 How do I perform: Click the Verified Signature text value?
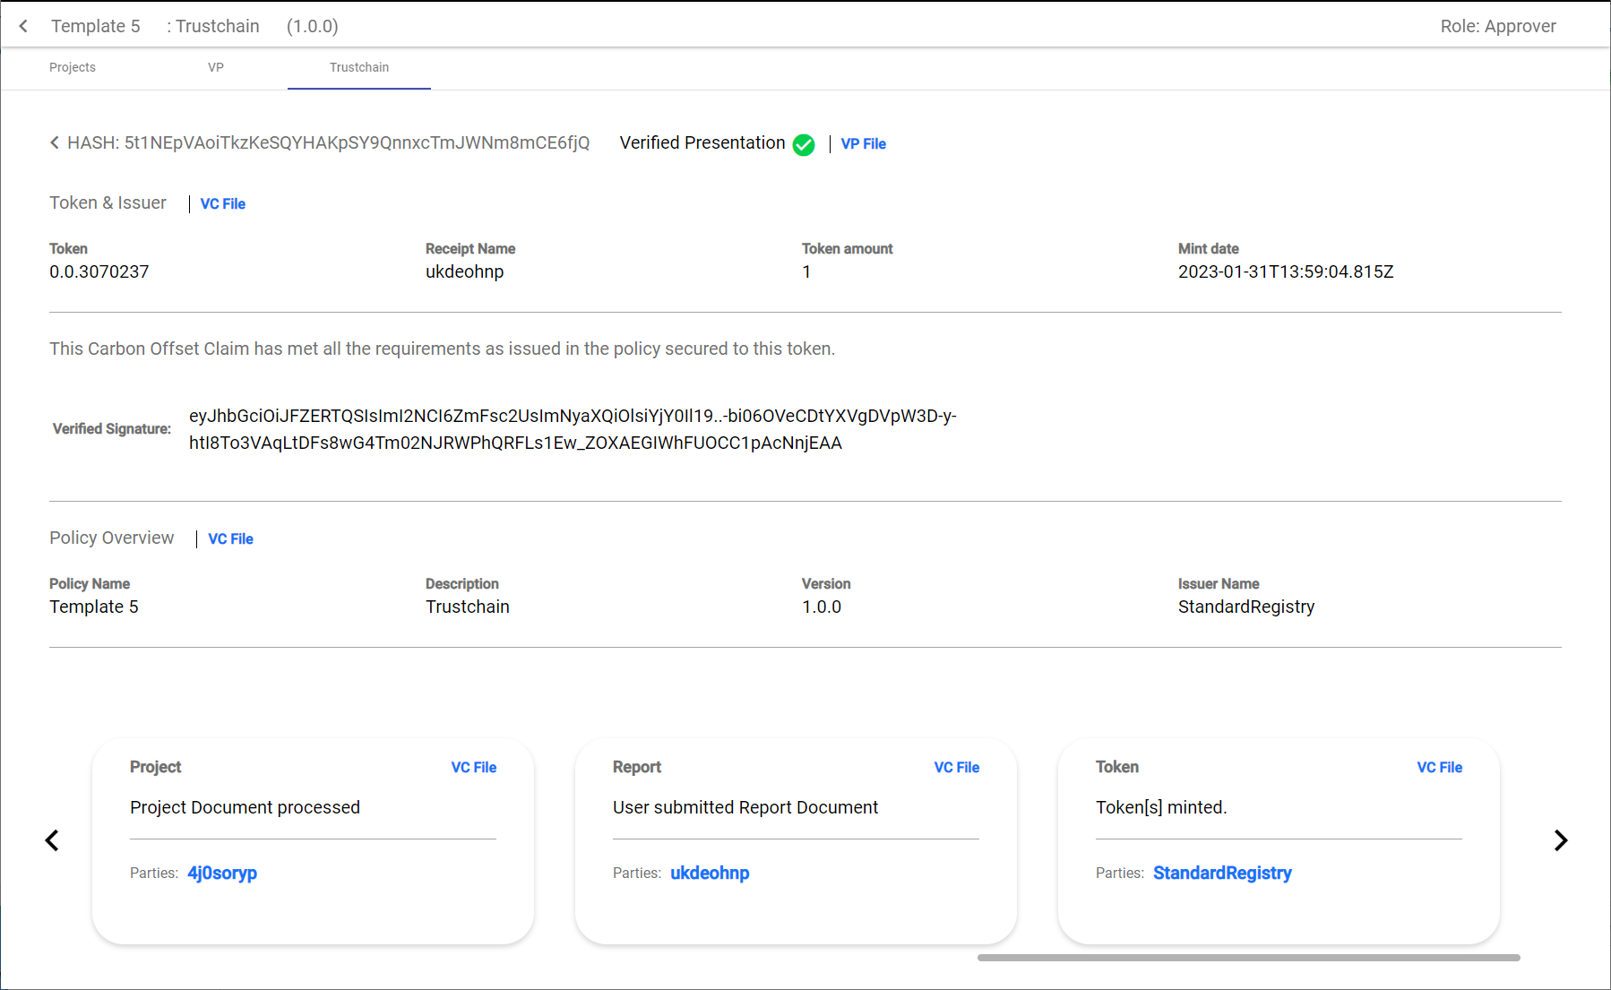coord(572,429)
